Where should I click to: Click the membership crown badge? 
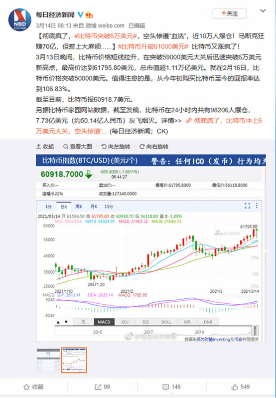tap(89, 15)
